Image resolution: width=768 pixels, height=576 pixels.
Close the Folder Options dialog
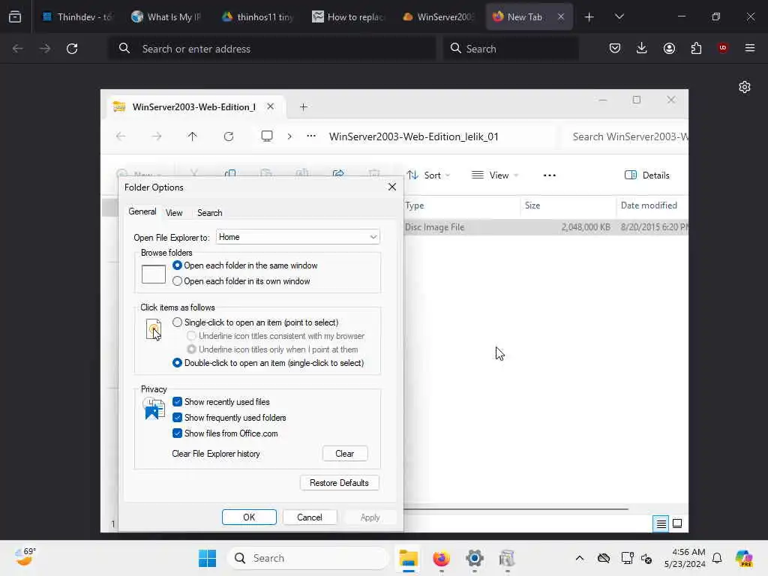tap(391, 187)
